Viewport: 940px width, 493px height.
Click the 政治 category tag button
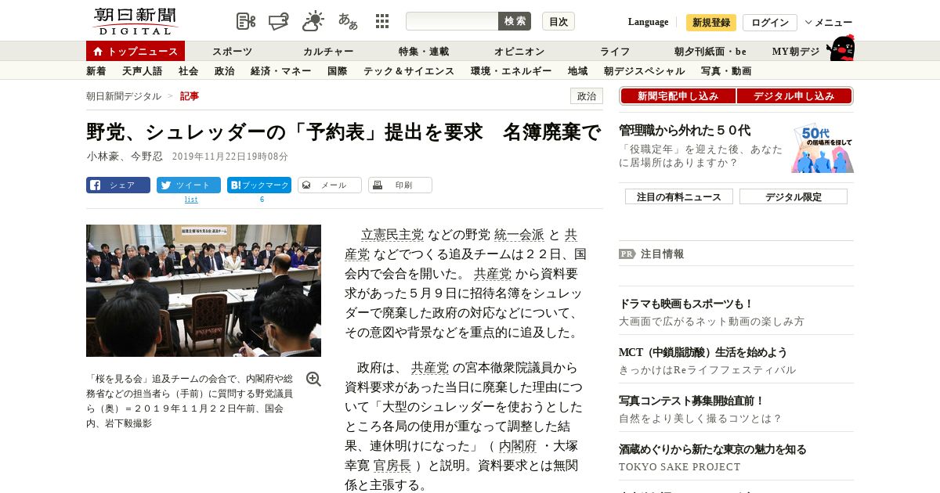point(587,96)
